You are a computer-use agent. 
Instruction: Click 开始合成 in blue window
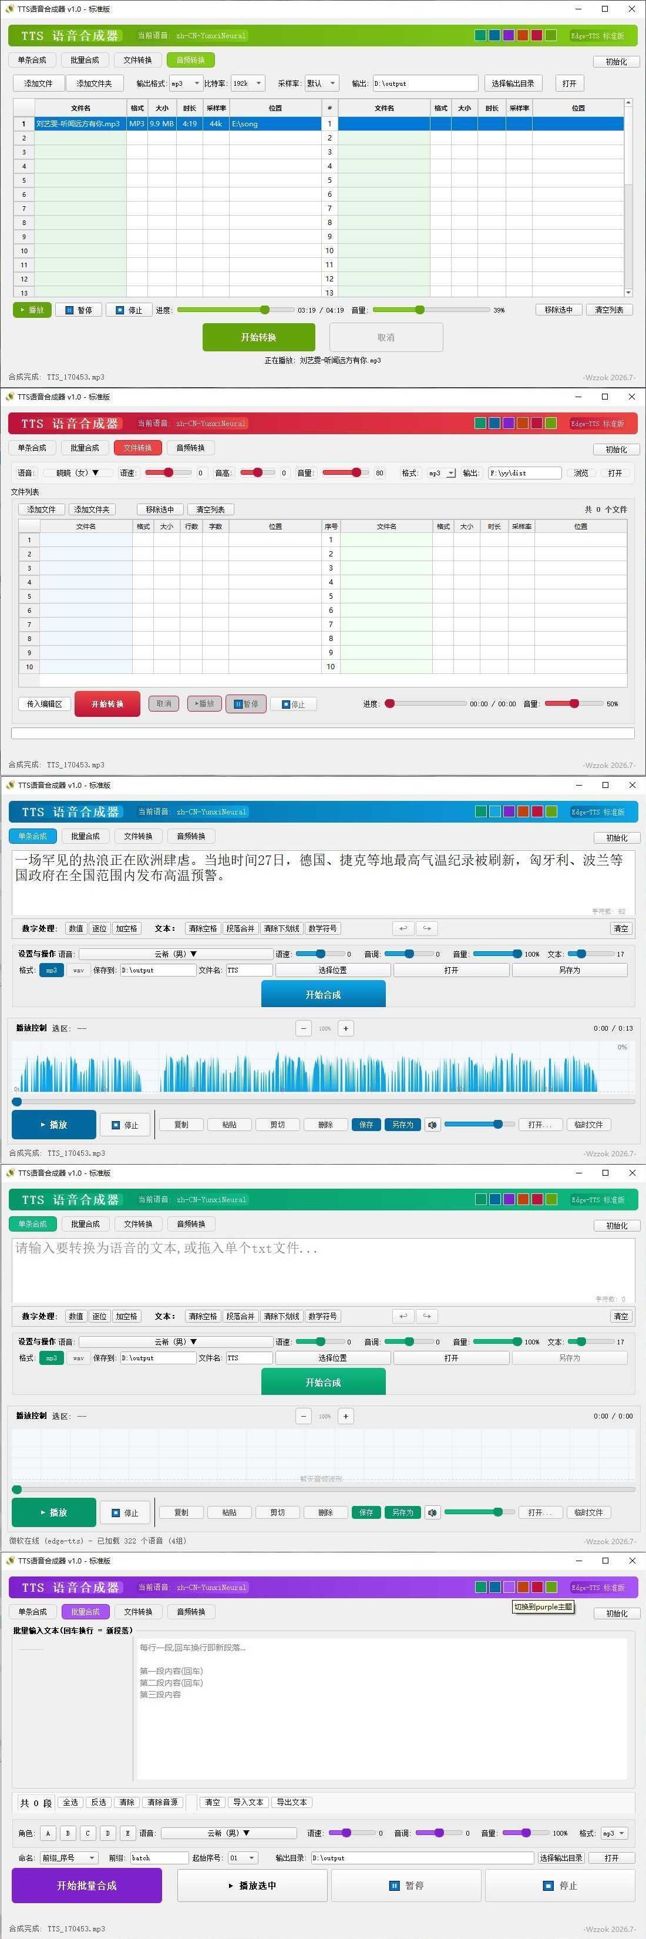click(x=324, y=994)
